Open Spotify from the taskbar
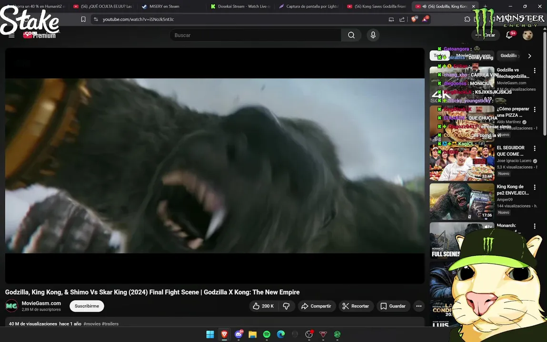 (x=267, y=334)
